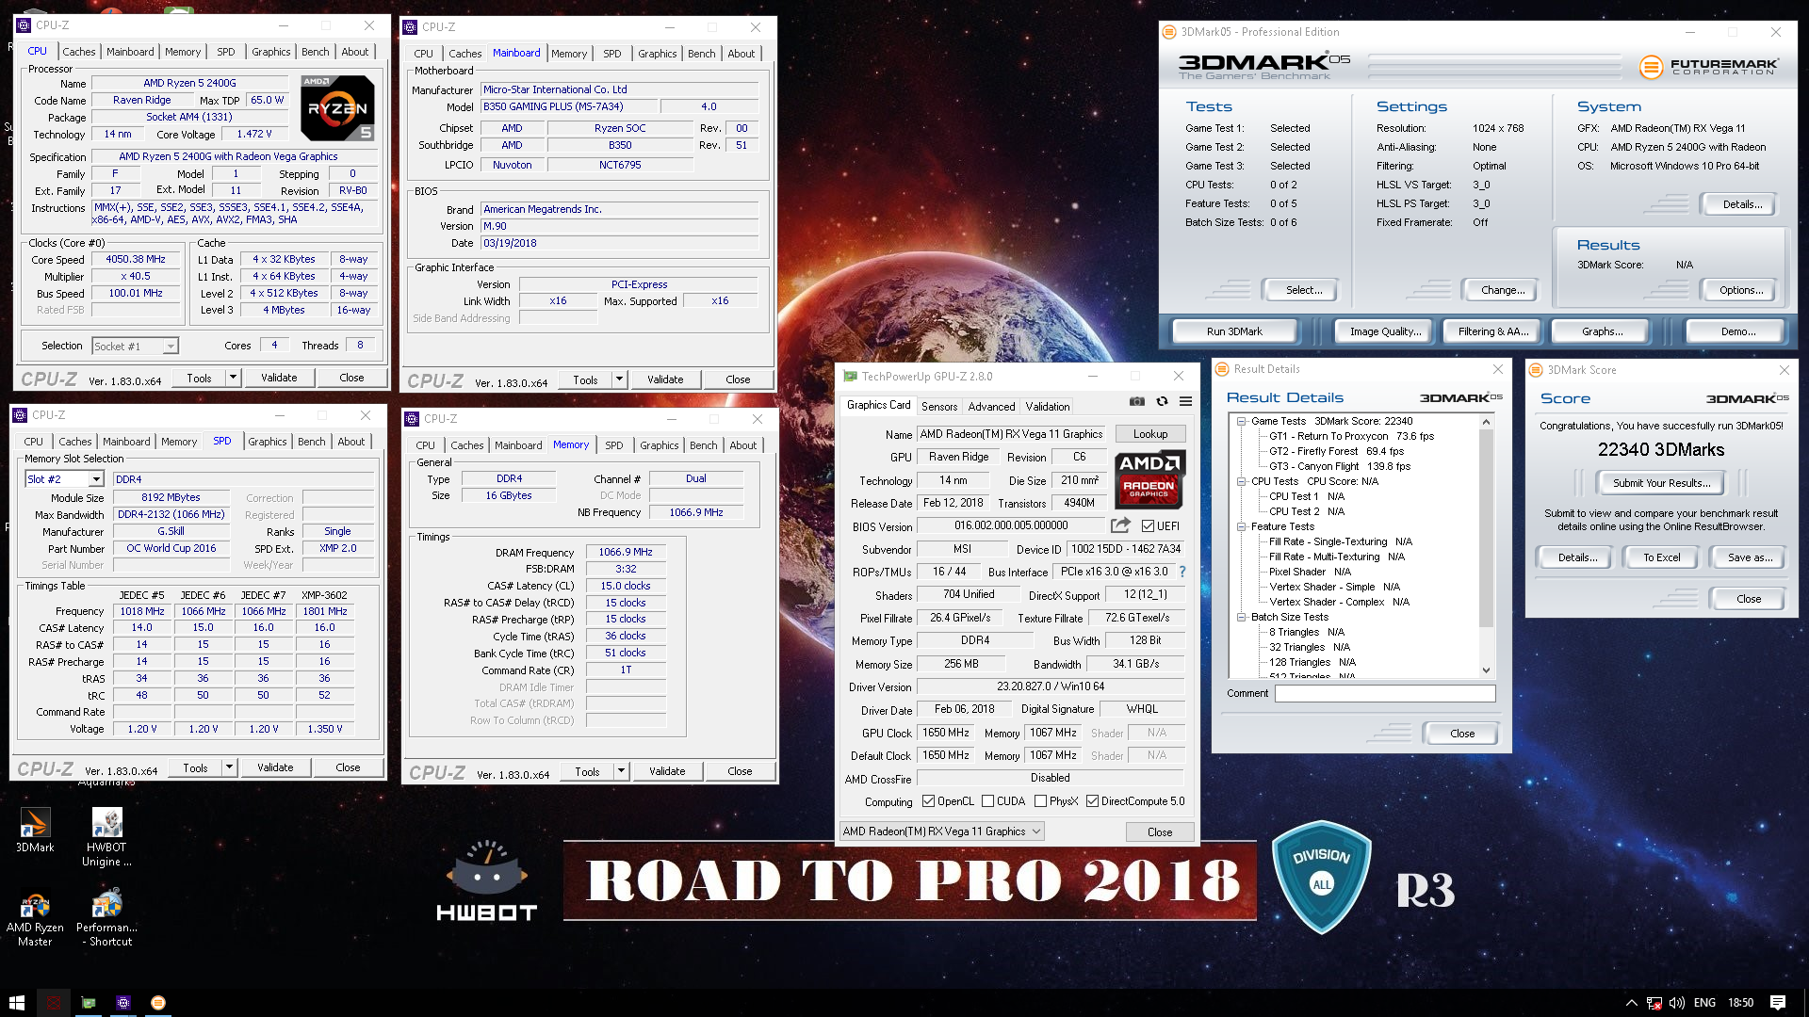Click the scroll up arrow in Result Details
The height and width of the screenshot is (1017, 1809).
point(1486,421)
